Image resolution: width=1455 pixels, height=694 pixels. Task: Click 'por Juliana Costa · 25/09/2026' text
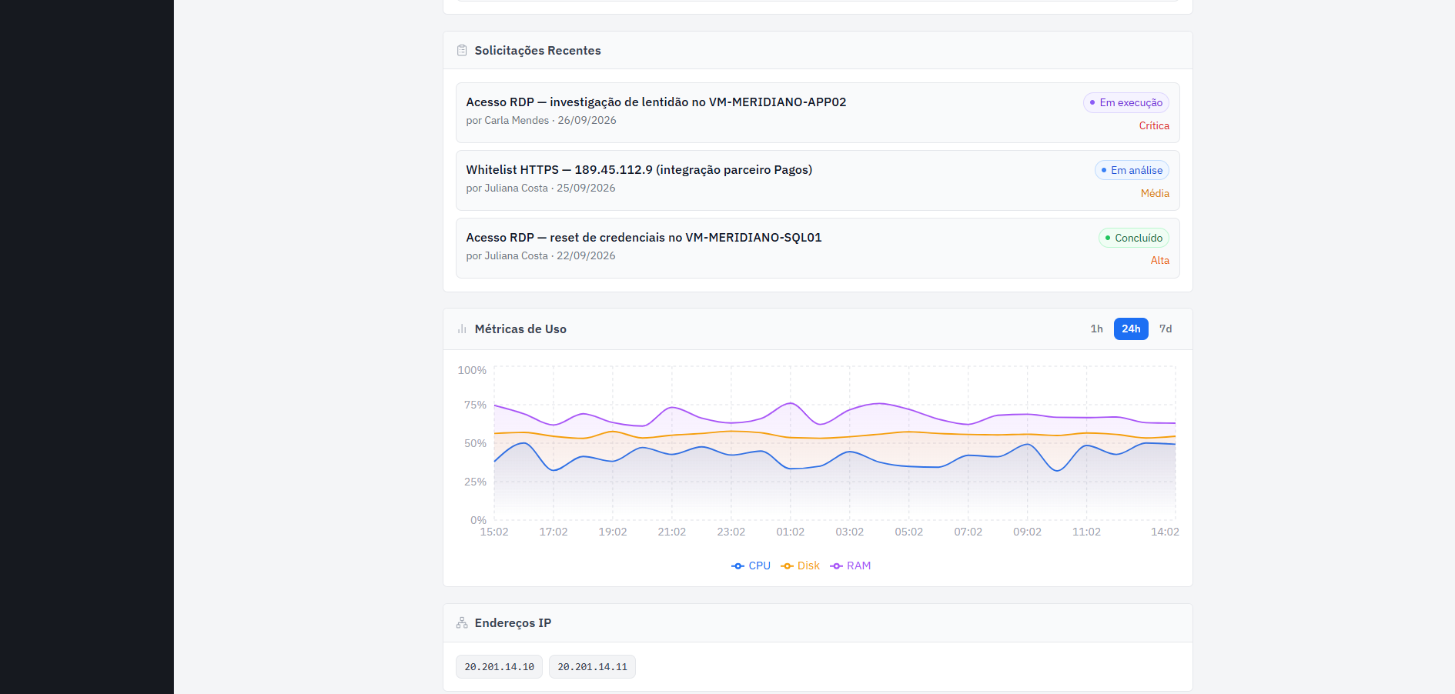coord(540,188)
